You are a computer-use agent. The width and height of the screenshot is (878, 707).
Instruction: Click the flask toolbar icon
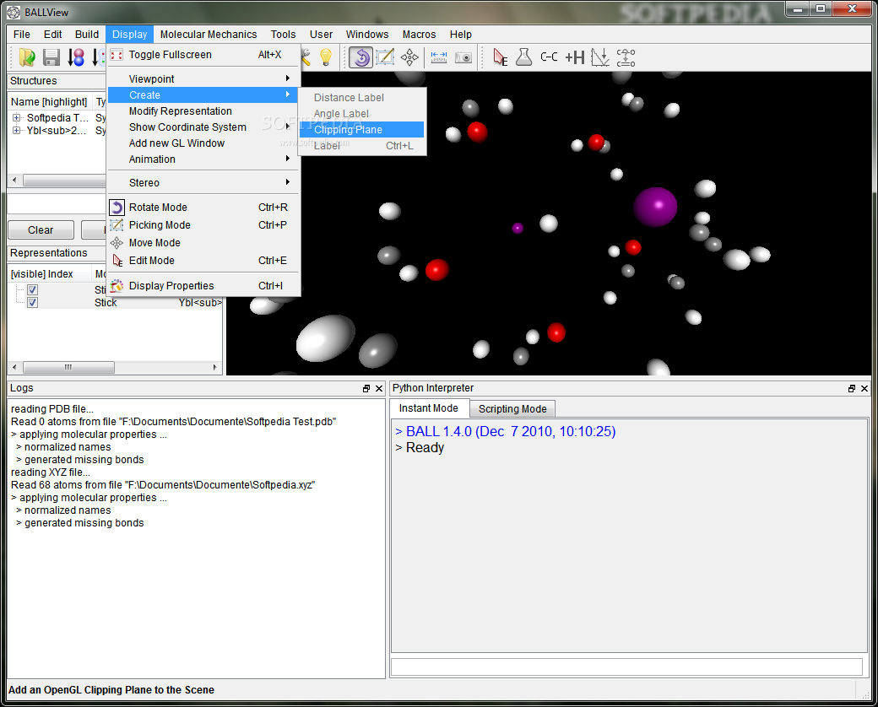click(523, 57)
